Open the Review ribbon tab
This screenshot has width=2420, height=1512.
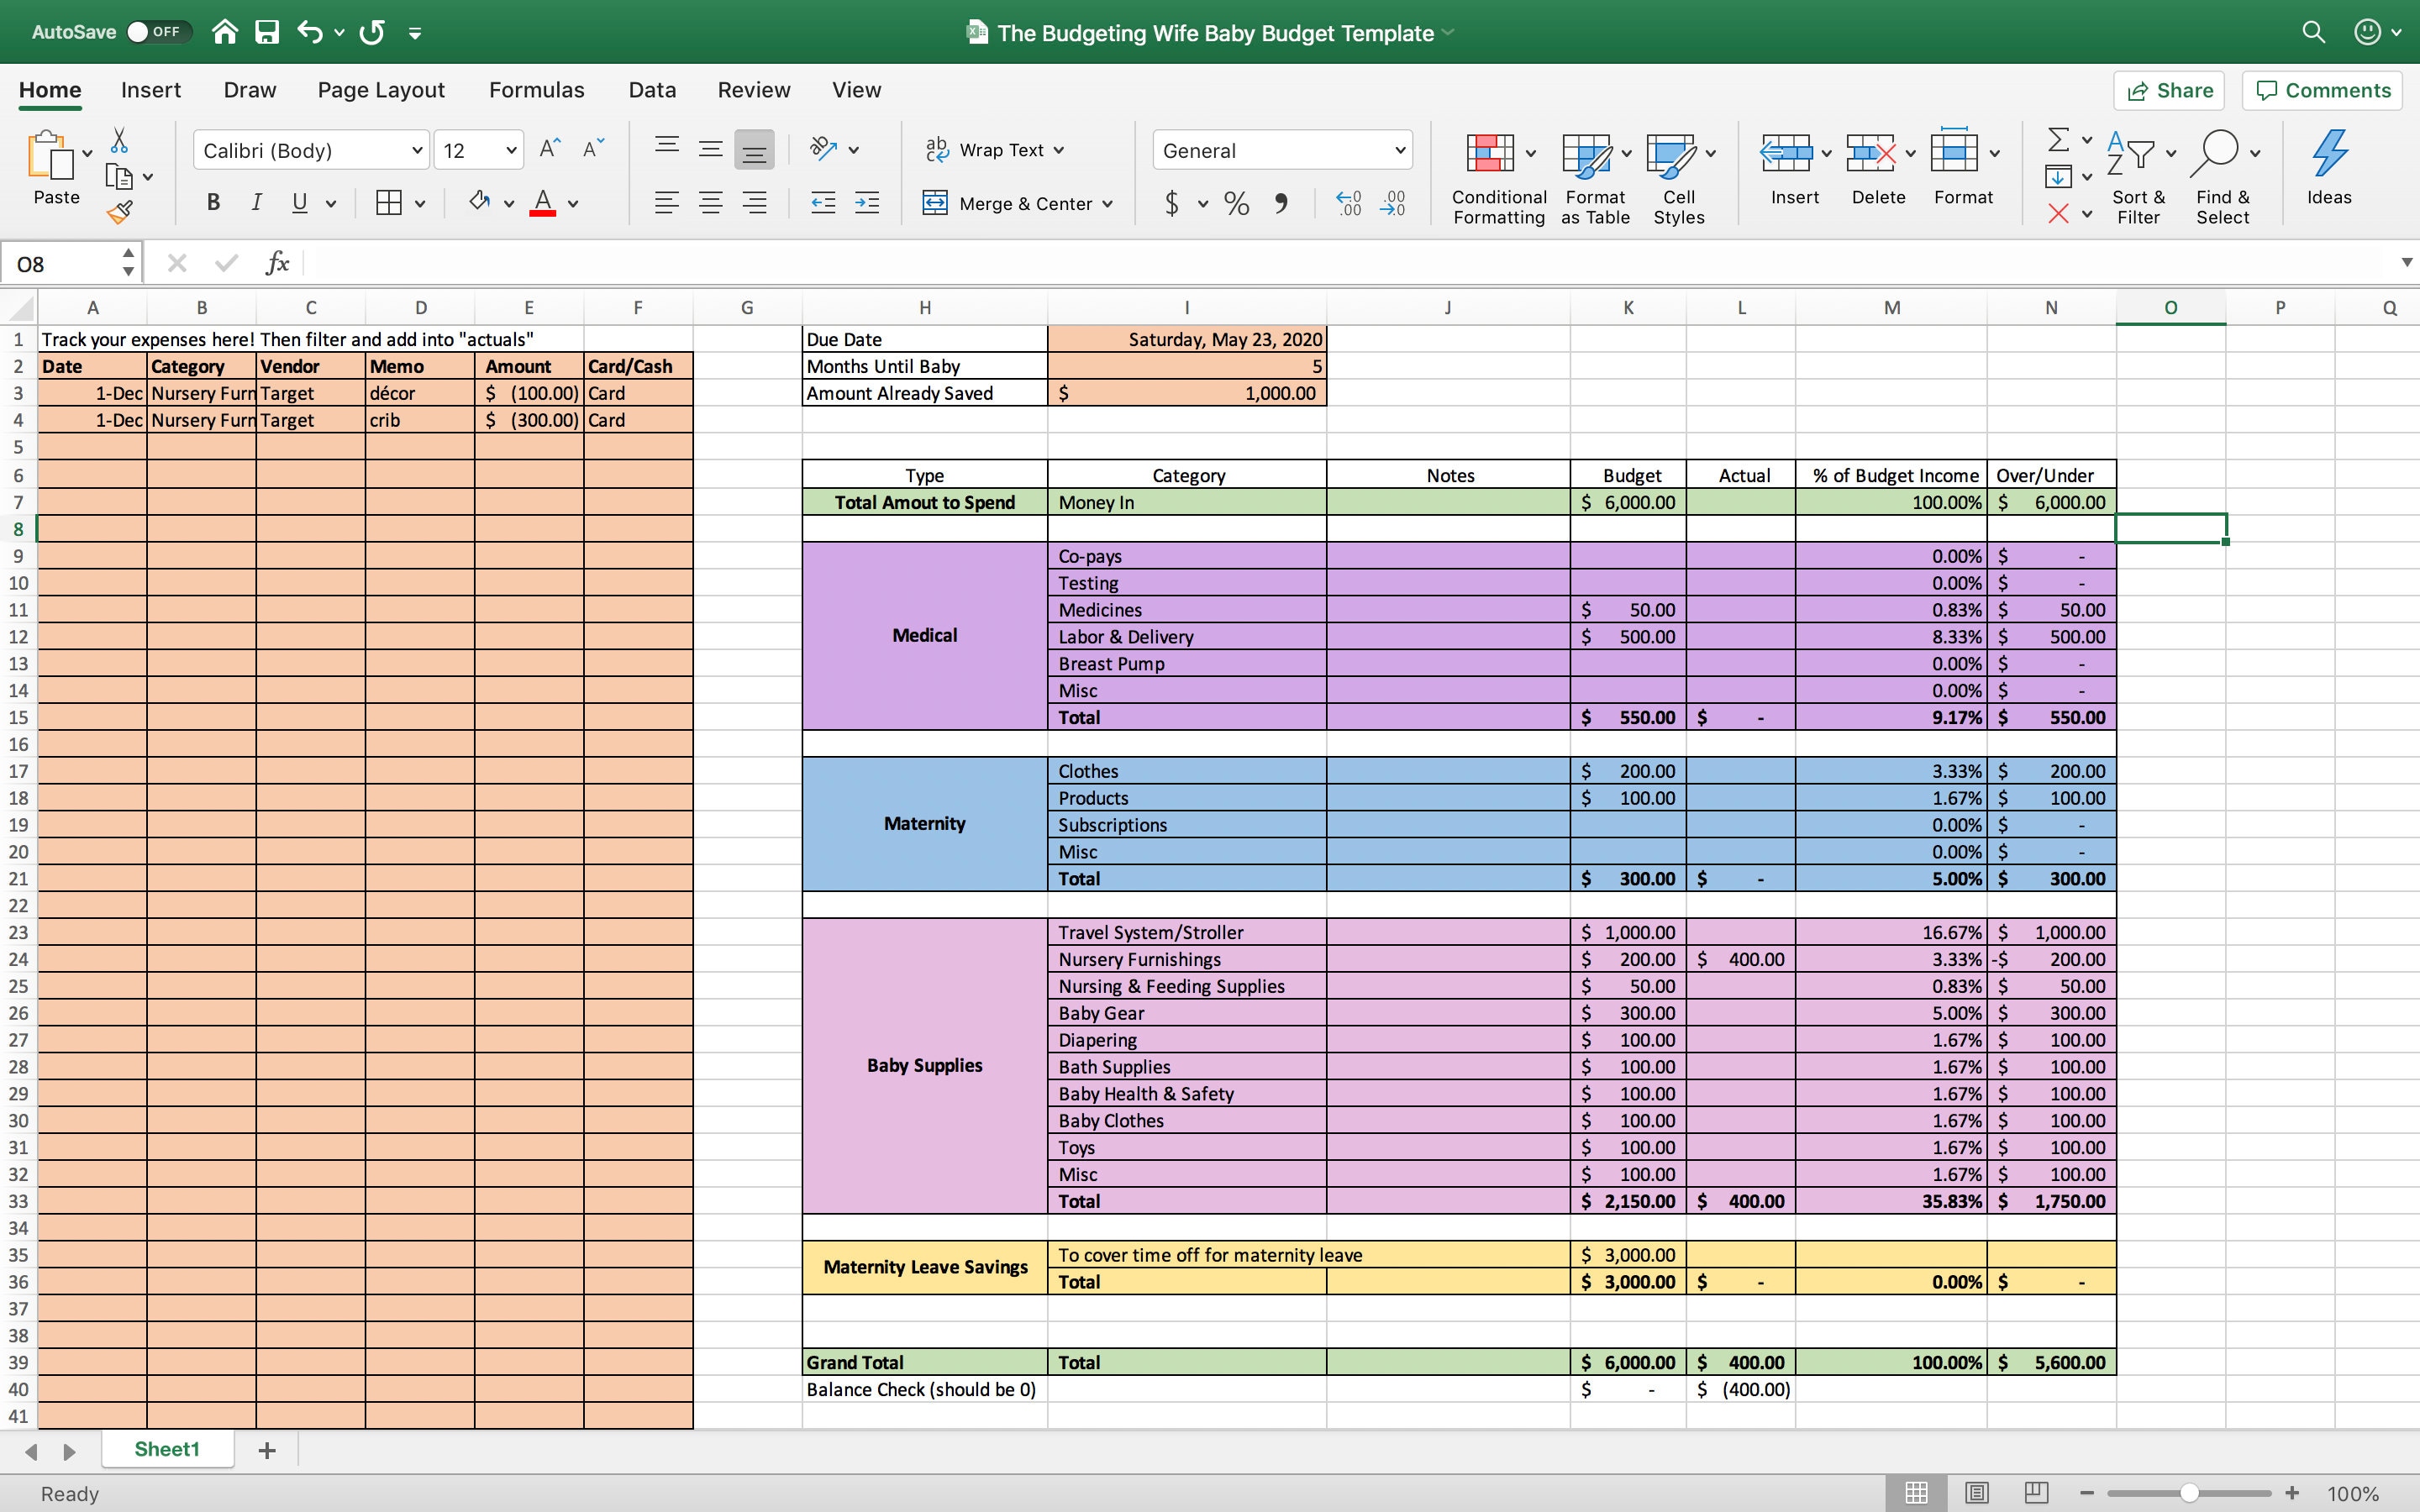753,89
